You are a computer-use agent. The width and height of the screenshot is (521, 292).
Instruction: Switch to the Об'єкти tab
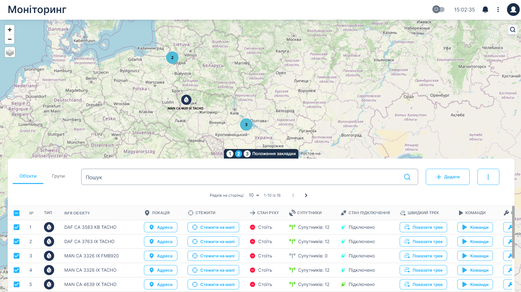[x=28, y=176]
